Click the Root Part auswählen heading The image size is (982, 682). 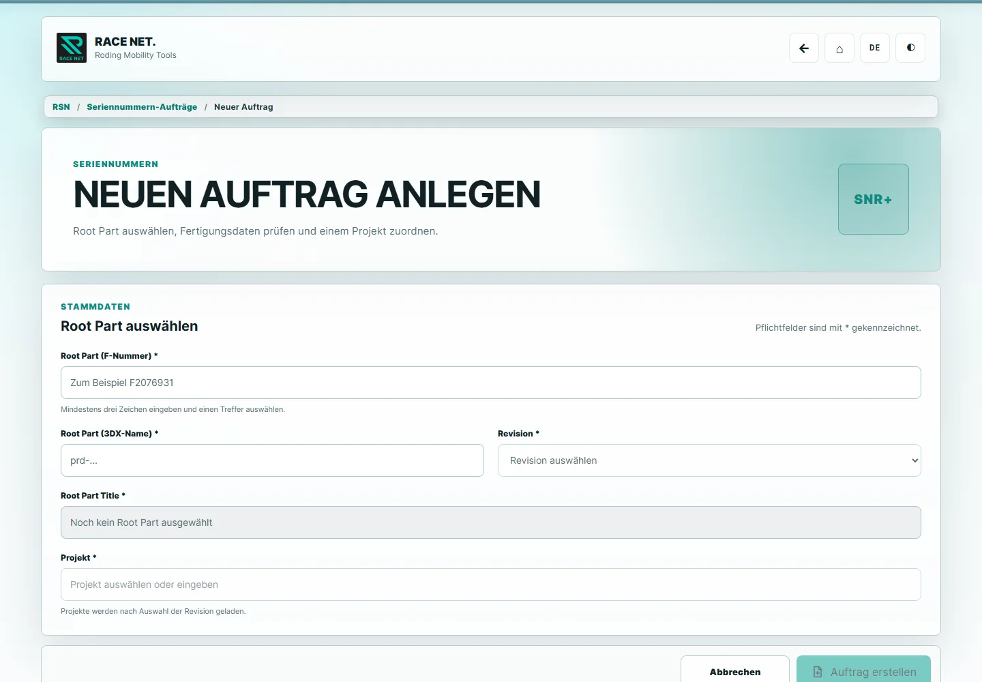click(130, 326)
